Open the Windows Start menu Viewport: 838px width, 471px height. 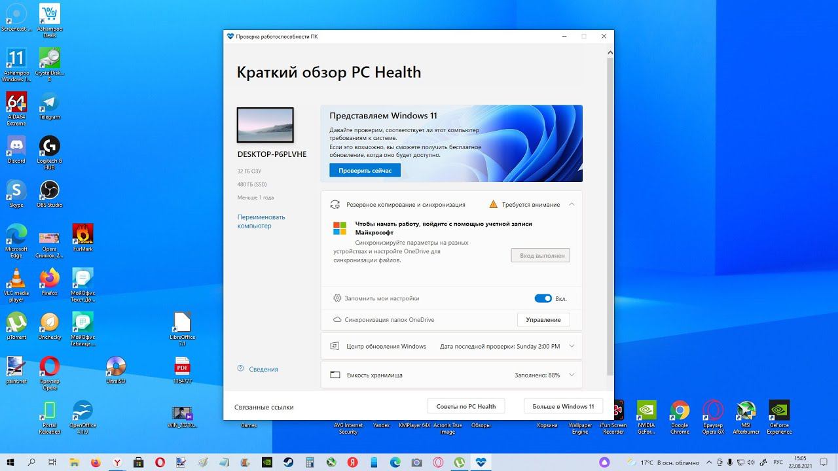pyautogui.click(x=11, y=462)
